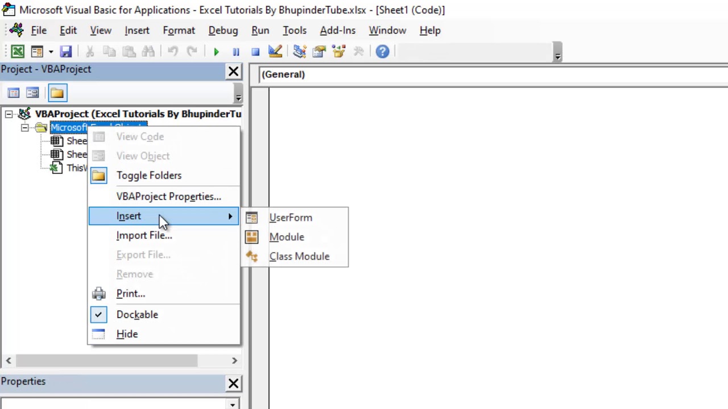Image resolution: width=728 pixels, height=409 pixels.
Task: Click the View Code icon in Project panel
Action: 14,93
